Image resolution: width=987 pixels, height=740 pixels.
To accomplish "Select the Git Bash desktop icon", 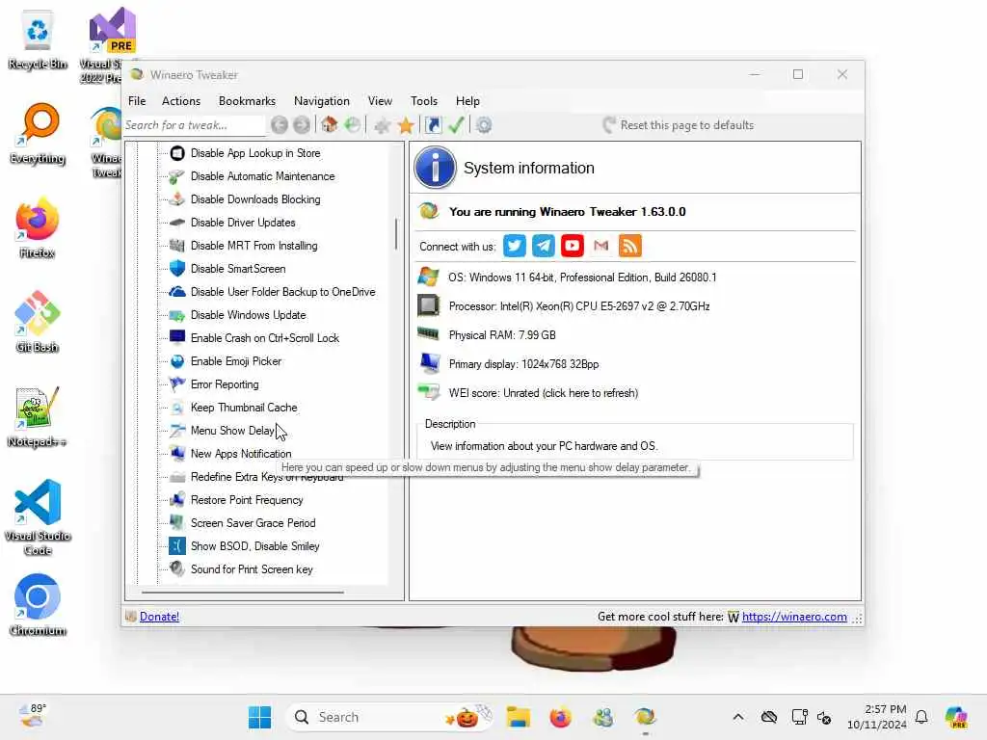I will 38,322.
